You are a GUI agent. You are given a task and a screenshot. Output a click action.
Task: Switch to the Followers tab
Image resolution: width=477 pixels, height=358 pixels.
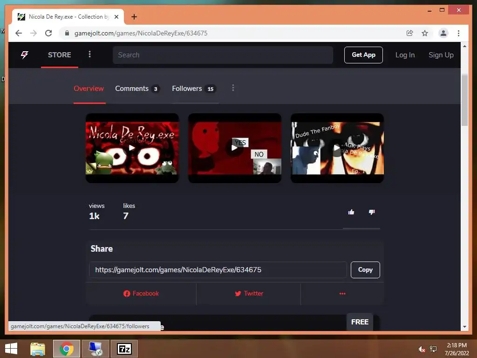point(194,89)
